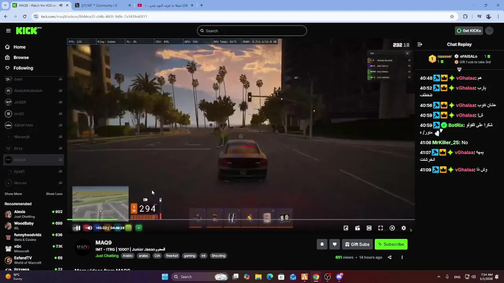
Task: Select the CIA tag
Action: point(157,256)
